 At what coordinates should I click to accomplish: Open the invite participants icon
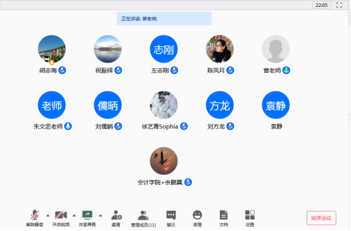point(117,215)
